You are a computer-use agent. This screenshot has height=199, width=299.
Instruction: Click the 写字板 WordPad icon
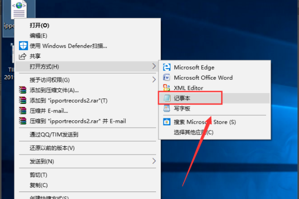coord(166,108)
